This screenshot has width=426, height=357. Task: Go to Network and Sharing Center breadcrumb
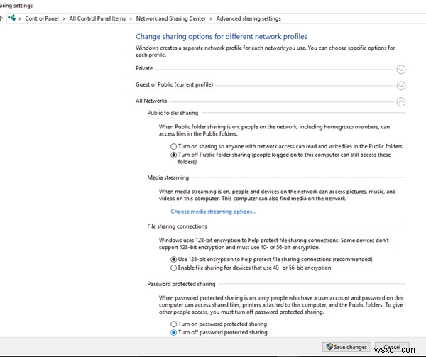click(x=170, y=18)
